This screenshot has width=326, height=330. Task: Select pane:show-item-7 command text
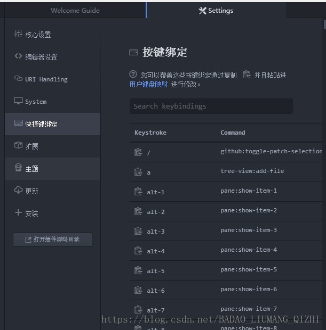249,309
